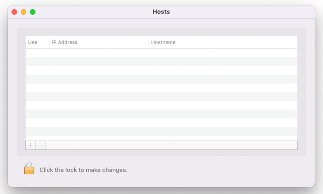This screenshot has height=194, width=323.
Task: Close the Hosts window with red button
Action: point(14,12)
